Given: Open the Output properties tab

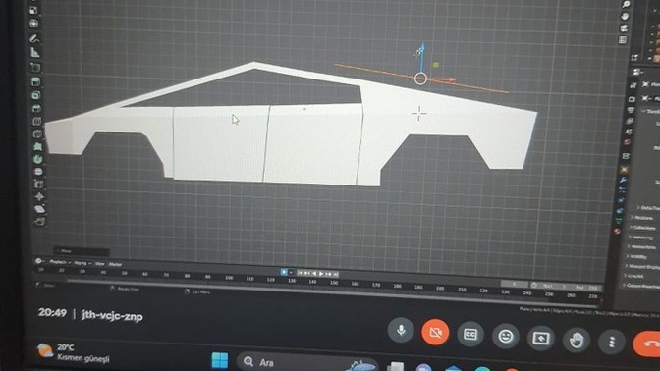Looking at the screenshot, I should point(631,110).
